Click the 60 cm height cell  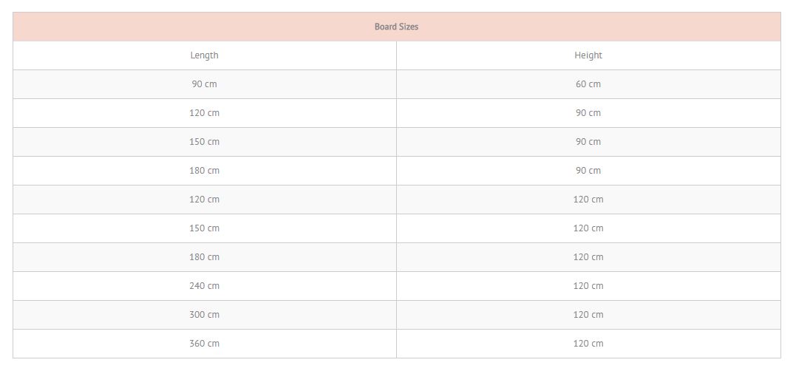tap(588, 84)
